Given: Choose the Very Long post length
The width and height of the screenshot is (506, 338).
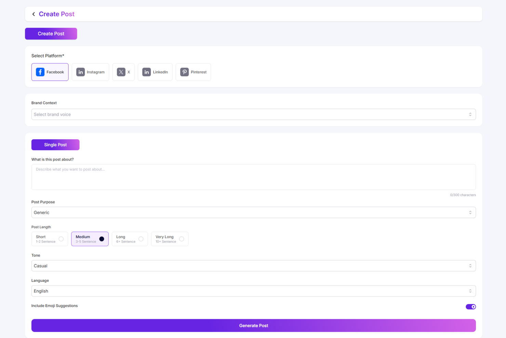Looking at the screenshot, I should pyautogui.click(x=170, y=239).
